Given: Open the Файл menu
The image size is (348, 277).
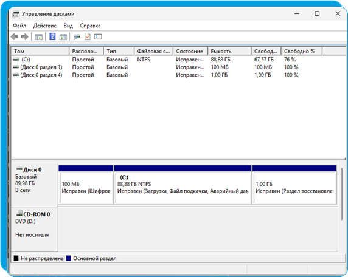Looking at the screenshot, I should [x=19, y=26].
